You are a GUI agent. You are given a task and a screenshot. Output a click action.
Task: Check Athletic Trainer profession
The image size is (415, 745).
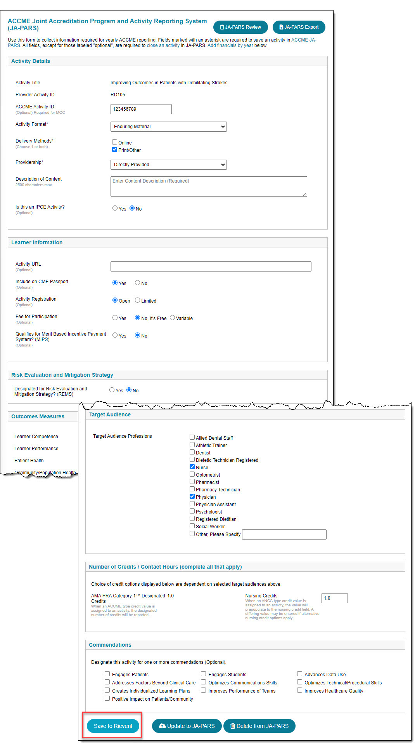(x=192, y=445)
